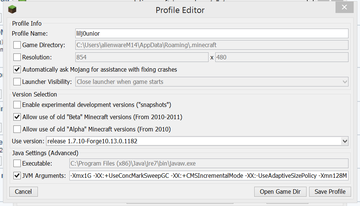Enable experimental development snapshots checkbox

point(17,105)
